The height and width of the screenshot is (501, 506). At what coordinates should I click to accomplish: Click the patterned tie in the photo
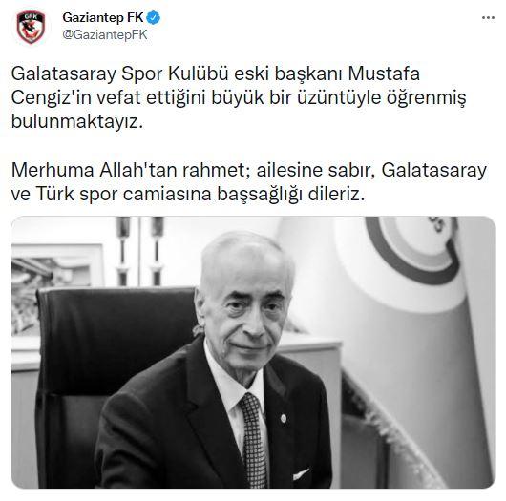pos(254,440)
